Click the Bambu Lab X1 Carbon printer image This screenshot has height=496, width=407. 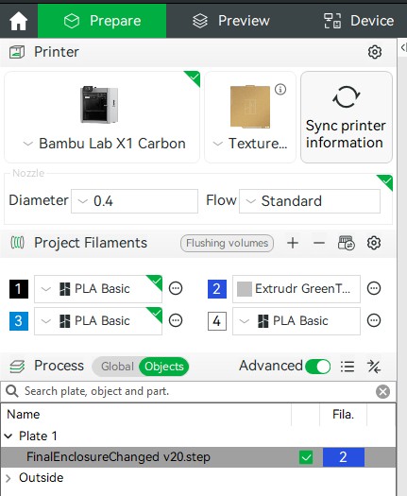[99, 104]
